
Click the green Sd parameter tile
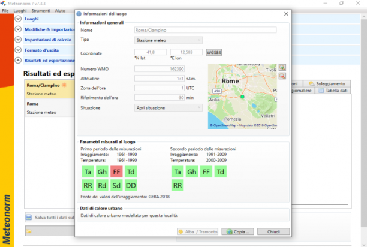click(116, 185)
